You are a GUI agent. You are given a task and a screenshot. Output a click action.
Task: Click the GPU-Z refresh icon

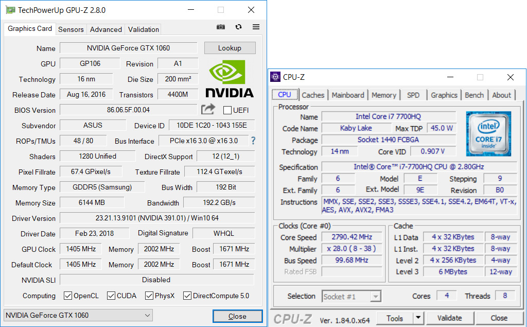click(x=239, y=27)
